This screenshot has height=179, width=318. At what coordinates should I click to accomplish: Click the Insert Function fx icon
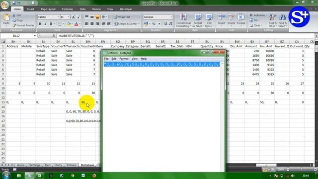coord(54,36)
